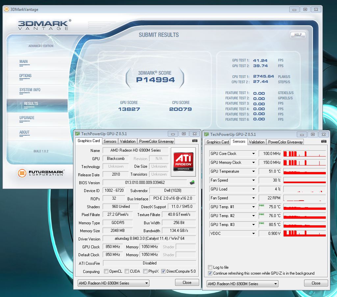Click camera screenshot icon in Sensors window
This screenshot has width=337, height=297.
(x=324, y=141)
